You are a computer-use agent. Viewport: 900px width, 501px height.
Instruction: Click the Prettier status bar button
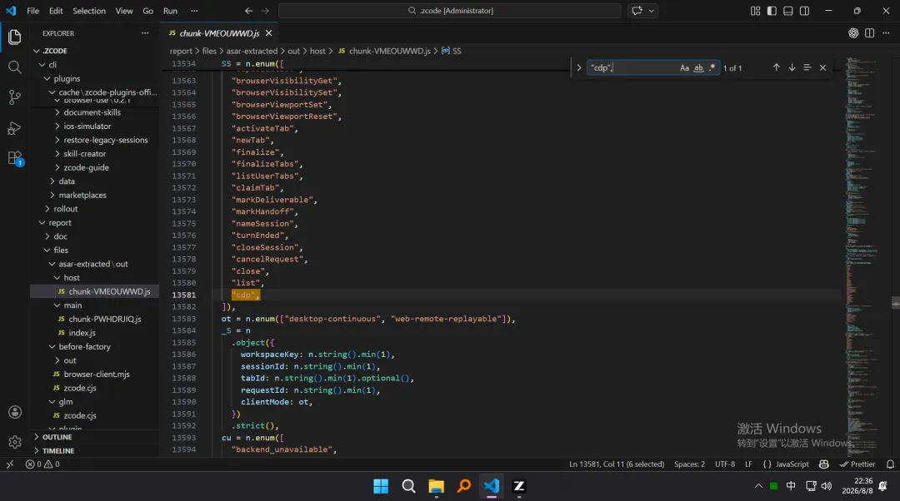[x=857, y=464]
